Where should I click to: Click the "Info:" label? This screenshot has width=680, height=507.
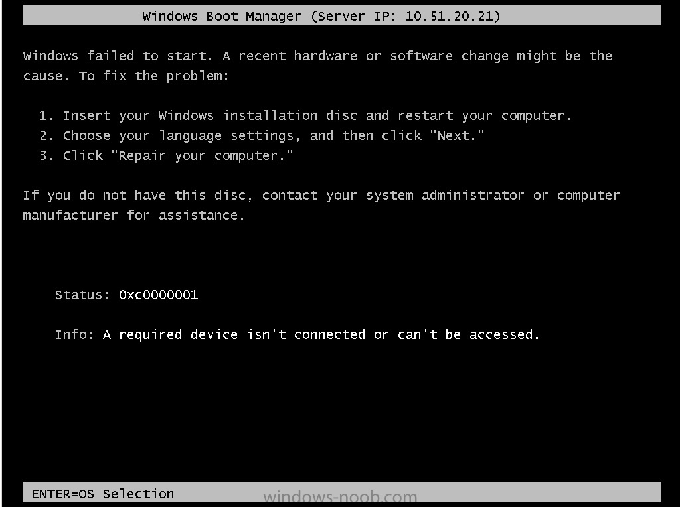tap(74, 334)
